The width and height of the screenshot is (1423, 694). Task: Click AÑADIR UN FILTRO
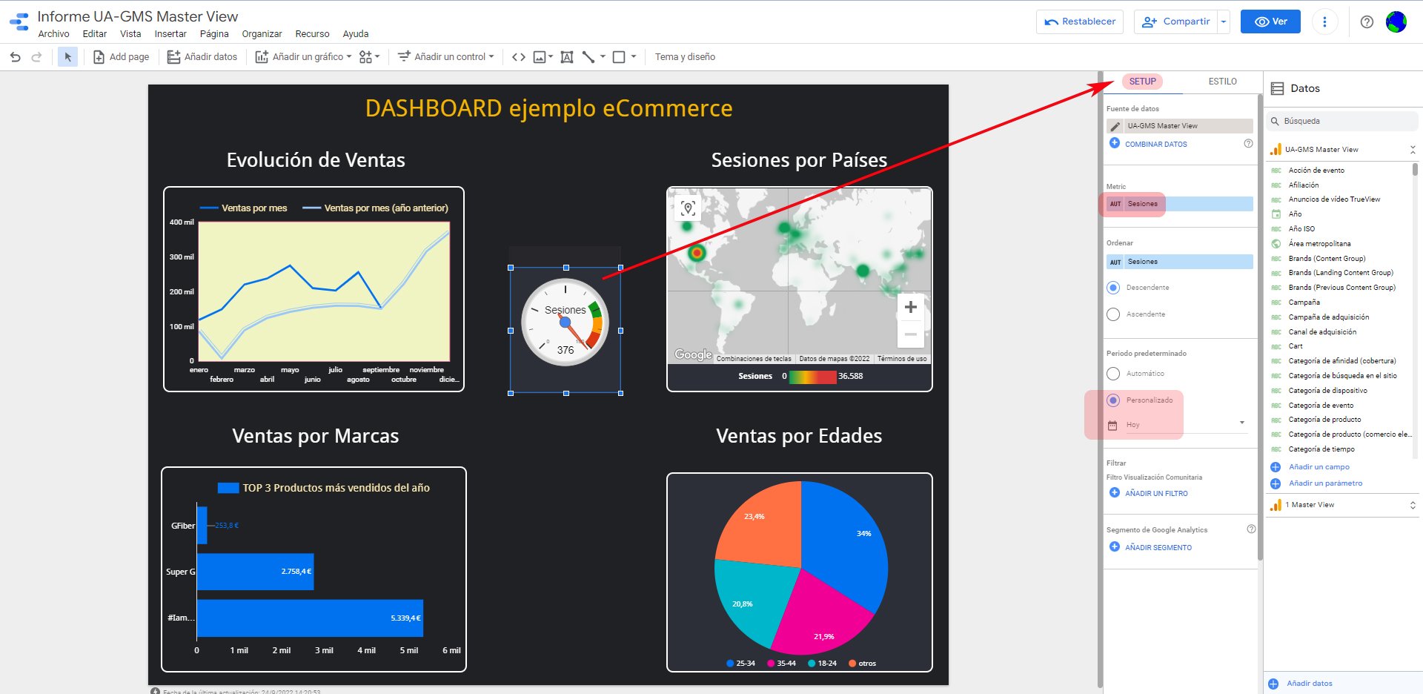[1156, 493]
